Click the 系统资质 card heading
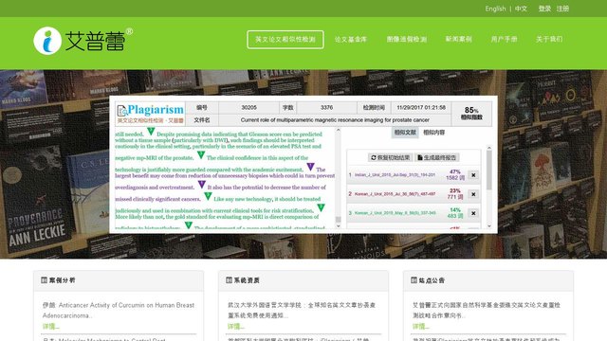This screenshot has height=341, width=607. (247, 280)
